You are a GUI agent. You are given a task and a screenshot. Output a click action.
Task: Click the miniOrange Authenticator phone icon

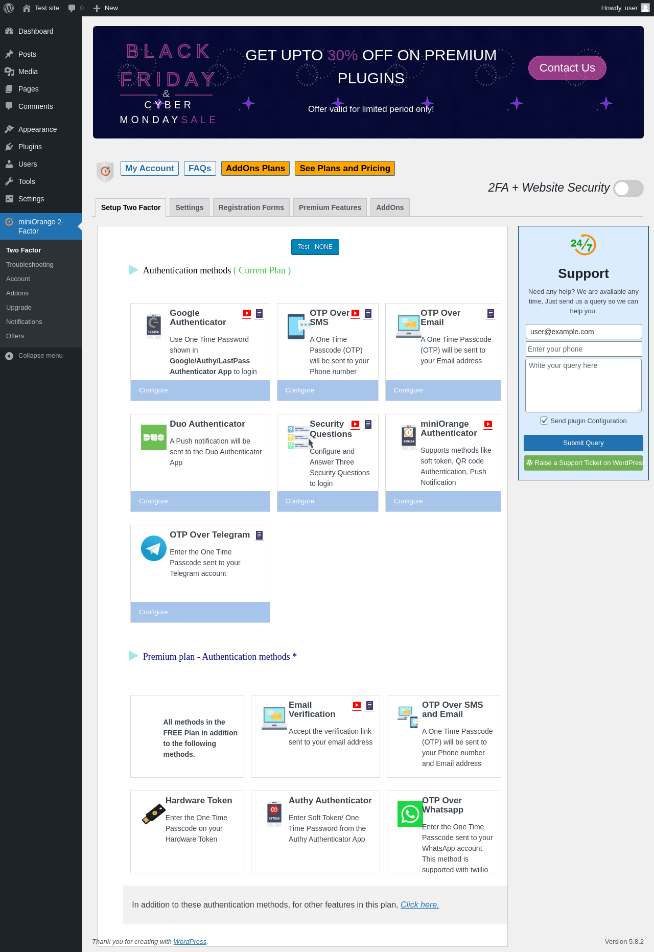[x=409, y=437]
